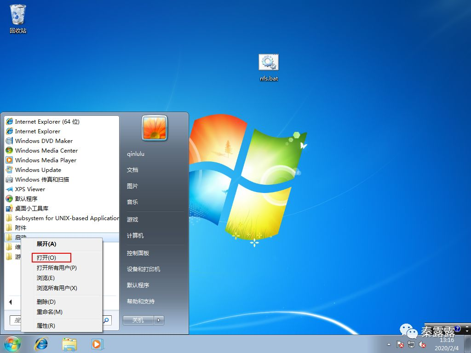Expand the shutdown options arrow
The height and width of the screenshot is (353, 471).
pos(159,320)
